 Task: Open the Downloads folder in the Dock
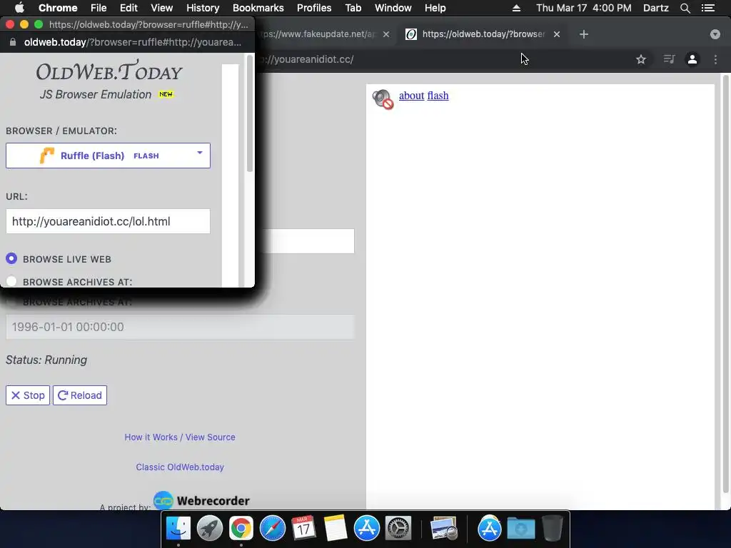(520, 529)
